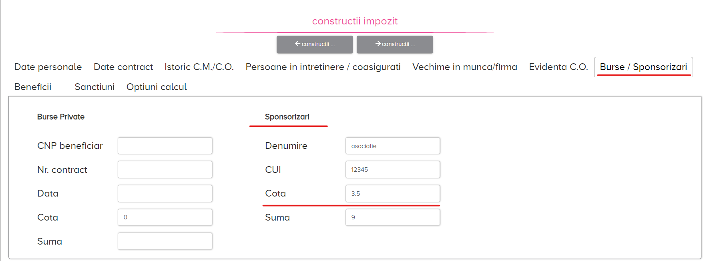Open the Beneficii tab
The width and height of the screenshot is (707, 261).
(33, 87)
